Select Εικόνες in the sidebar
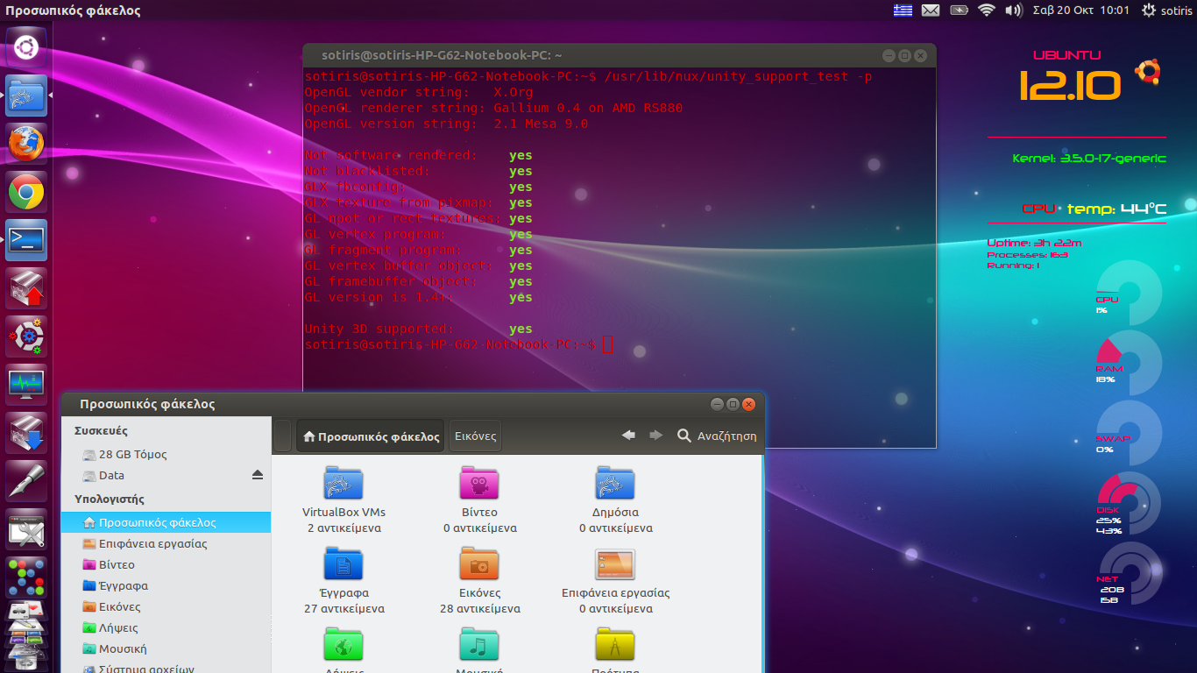Screen dimensions: 1197x673 (x=166, y=606)
